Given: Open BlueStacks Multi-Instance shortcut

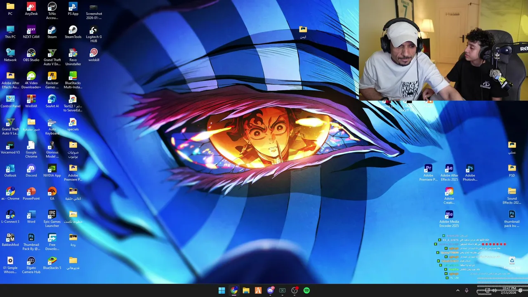Looking at the screenshot, I should click(73, 80).
